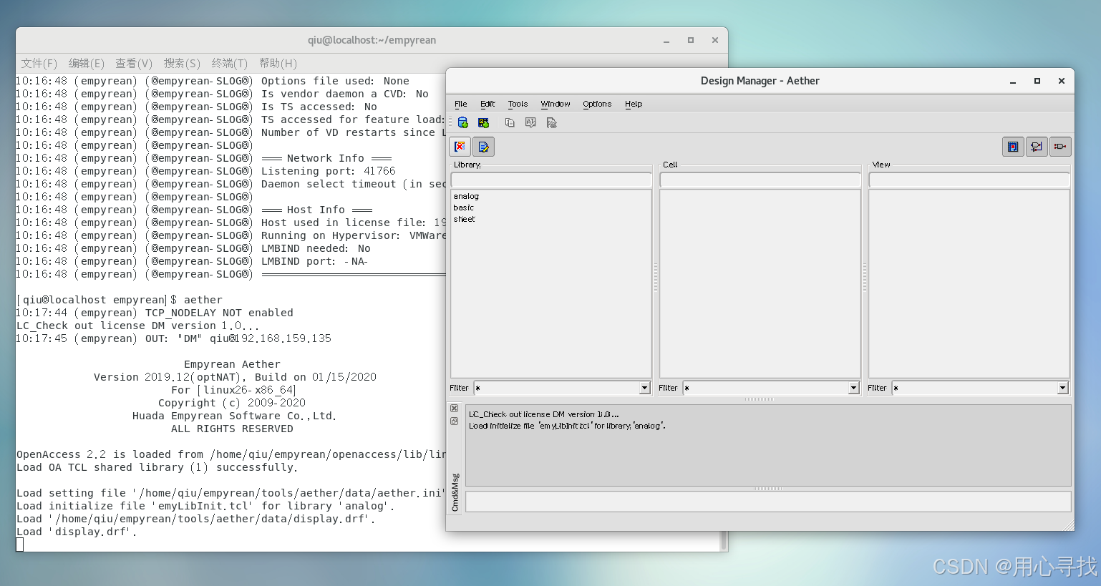1101x586 pixels.
Task: Open the 文件(F) menu in the terminal
Action: click(x=39, y=64)
